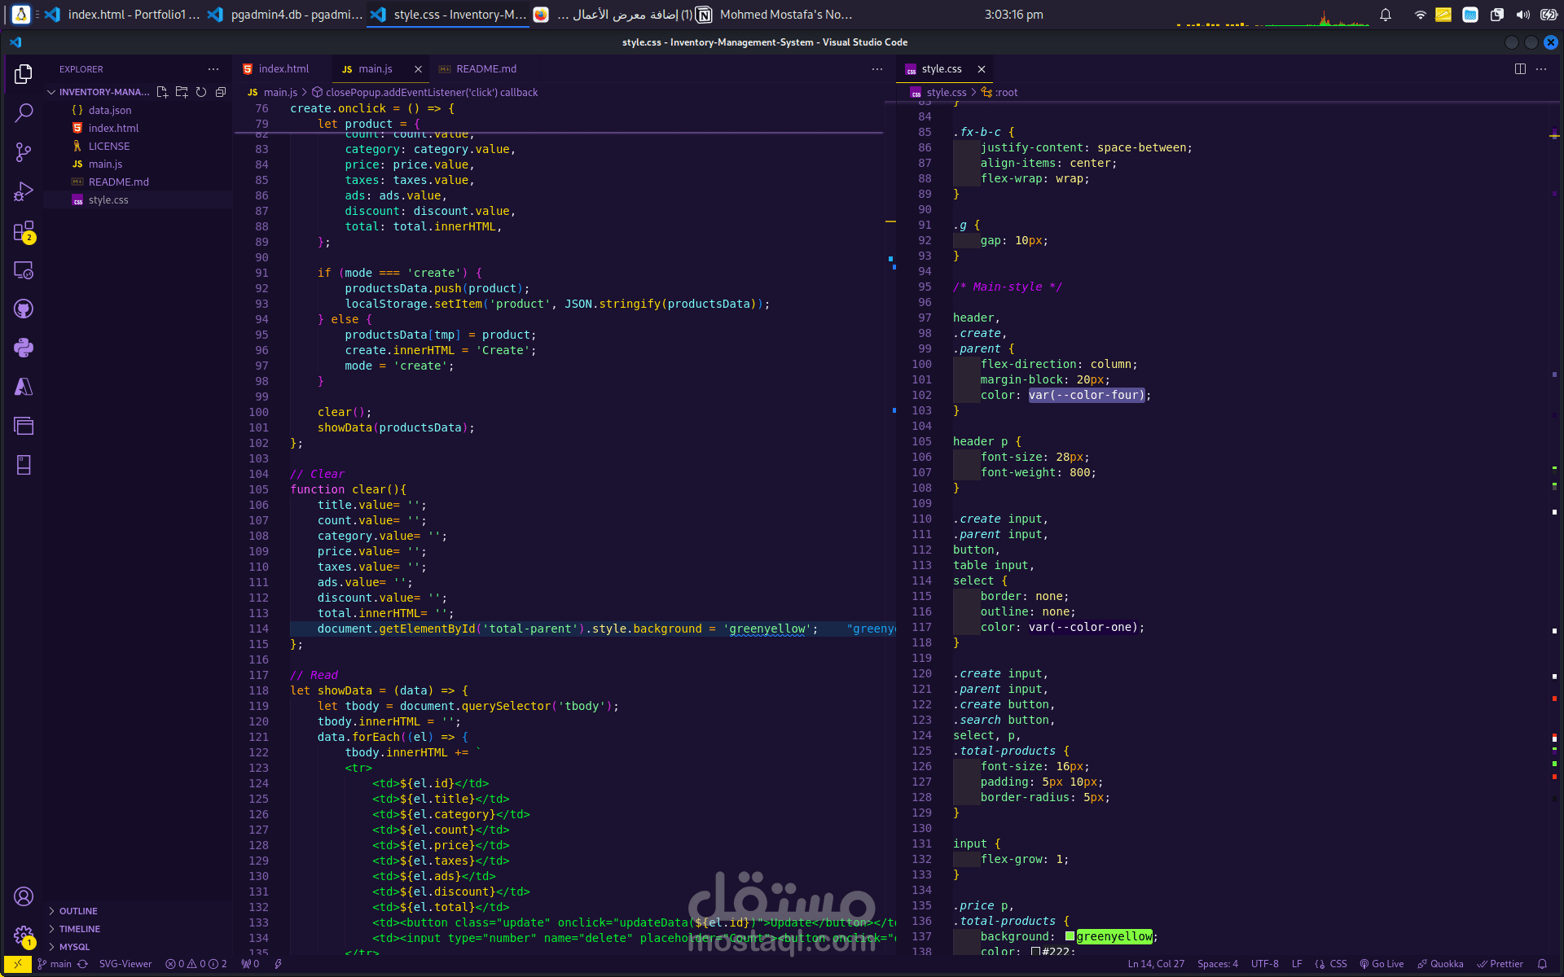The height and width of the screenshot is (977, 1564).
Task: Refresh the Explorer file tree
Action: [201, 92]
